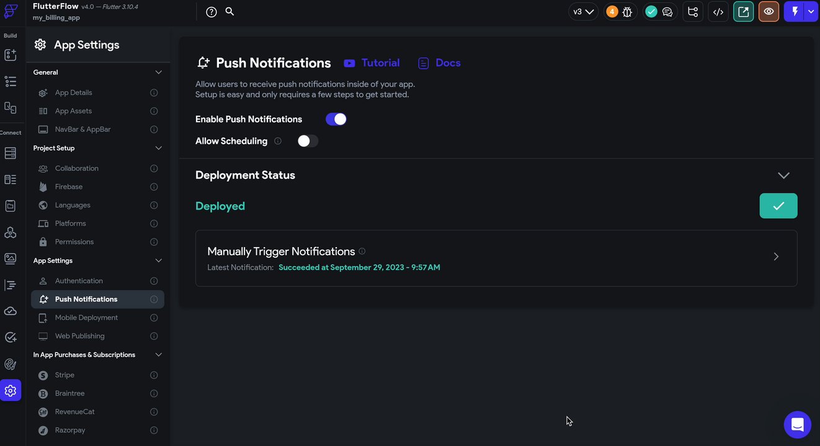Disable the Enable Push Notifications toggle

[336, 119]
